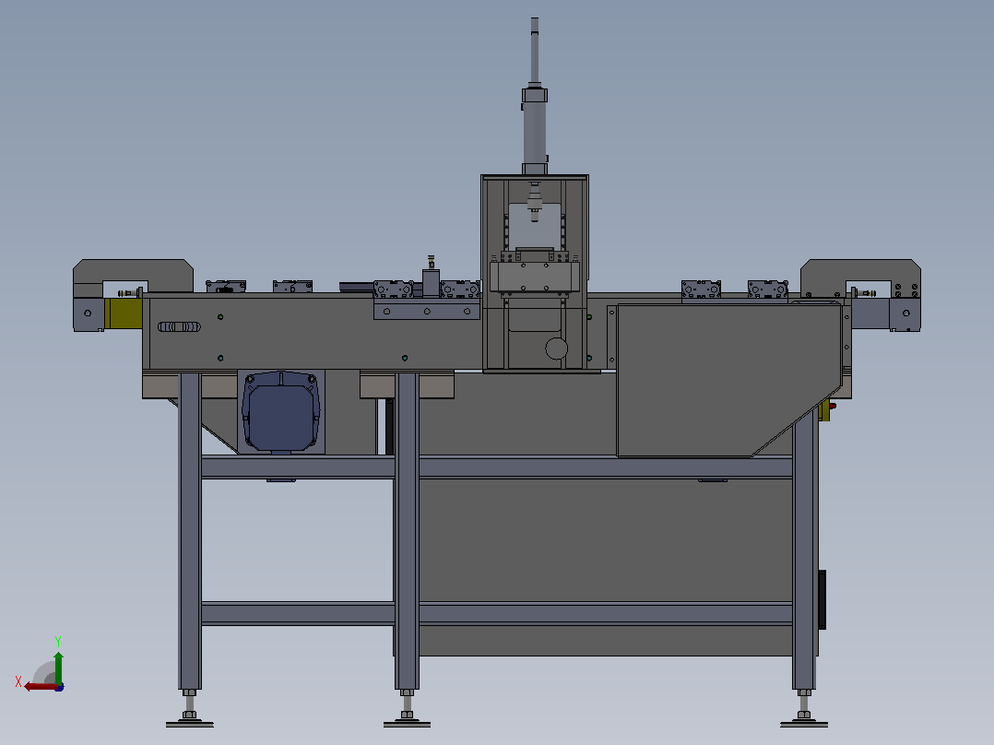Image resolution: width=994 pixels, height=745 pixels.
Task: Select the leveling foot under the right leg
Action: (x=804, y=709)
